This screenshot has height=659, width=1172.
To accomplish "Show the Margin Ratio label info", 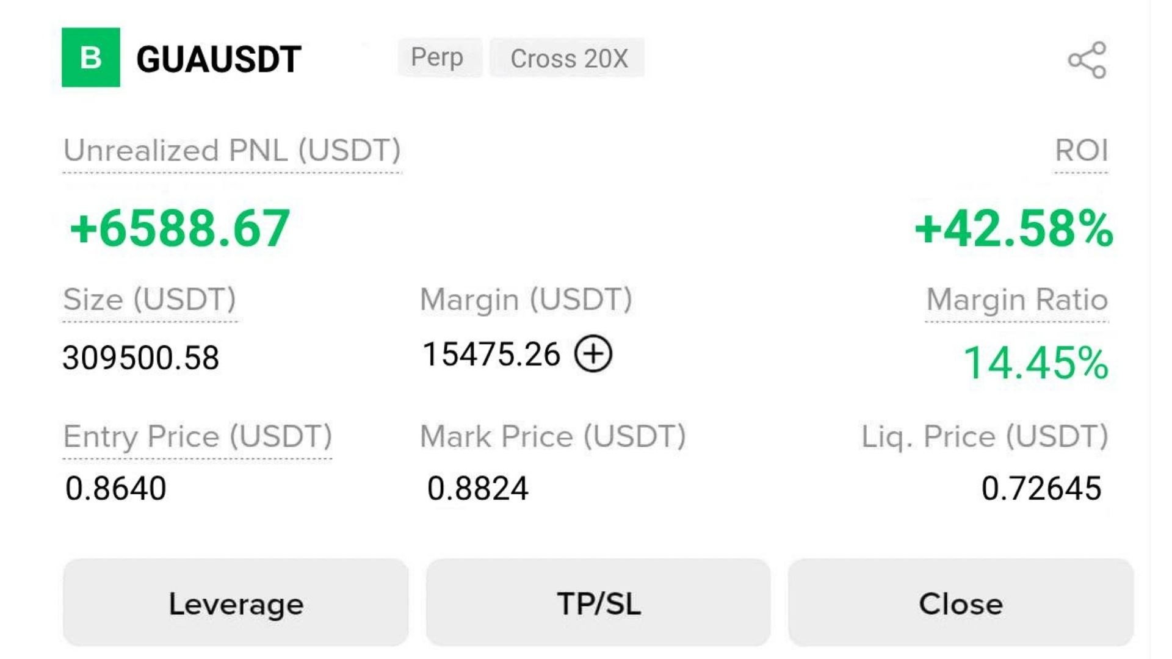I will pyautogui.click(x=1017, y=300).
